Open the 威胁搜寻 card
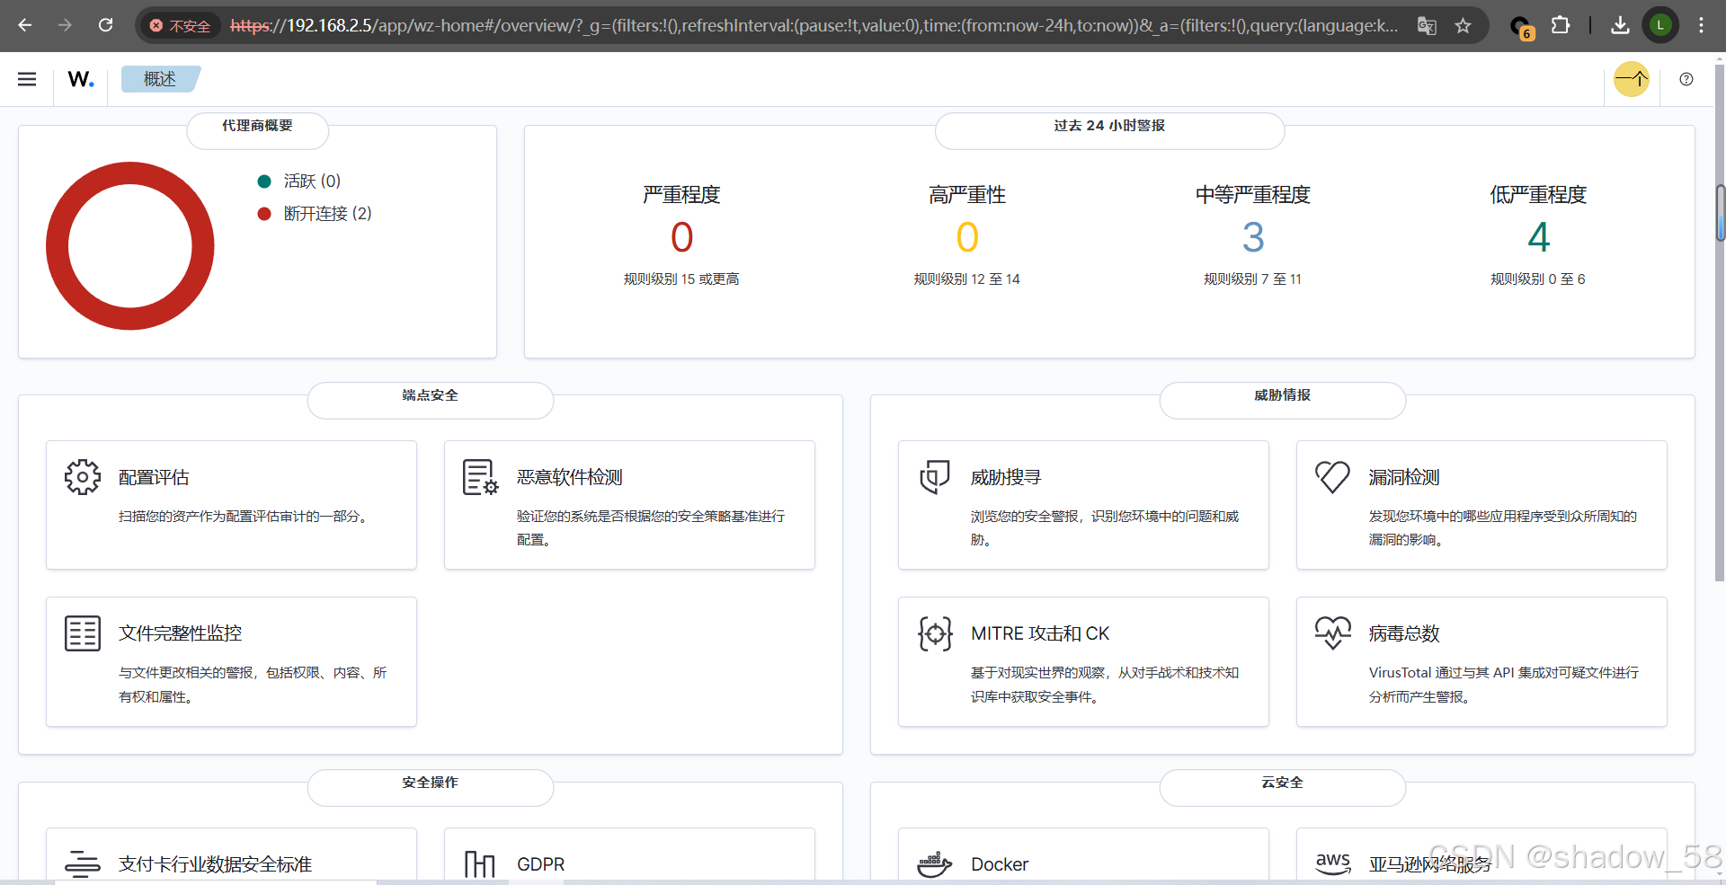 [x=1083, y=505]
